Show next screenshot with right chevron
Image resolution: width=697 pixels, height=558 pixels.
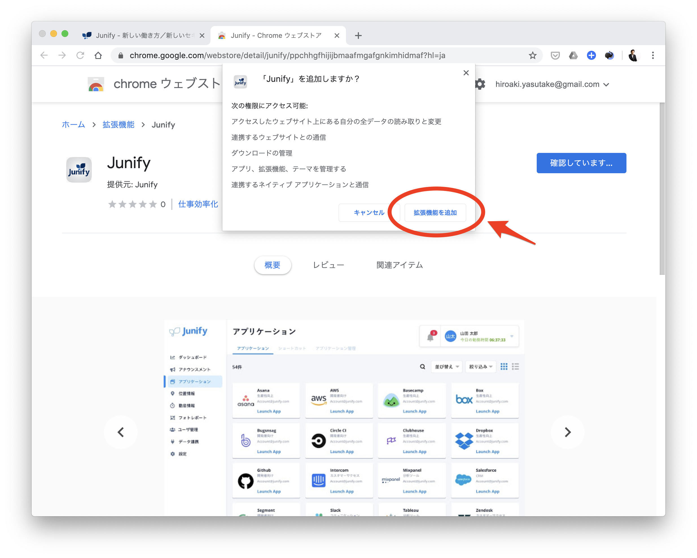pyautogui.click(x=567, y=432)
